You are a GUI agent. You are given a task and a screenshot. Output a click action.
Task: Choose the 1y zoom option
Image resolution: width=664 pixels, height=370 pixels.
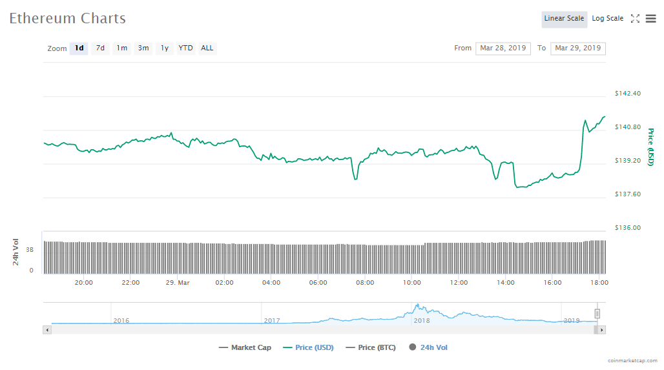pos(165,48)
